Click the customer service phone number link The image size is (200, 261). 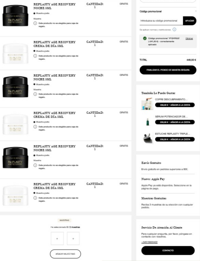click(x=149, y=242)
